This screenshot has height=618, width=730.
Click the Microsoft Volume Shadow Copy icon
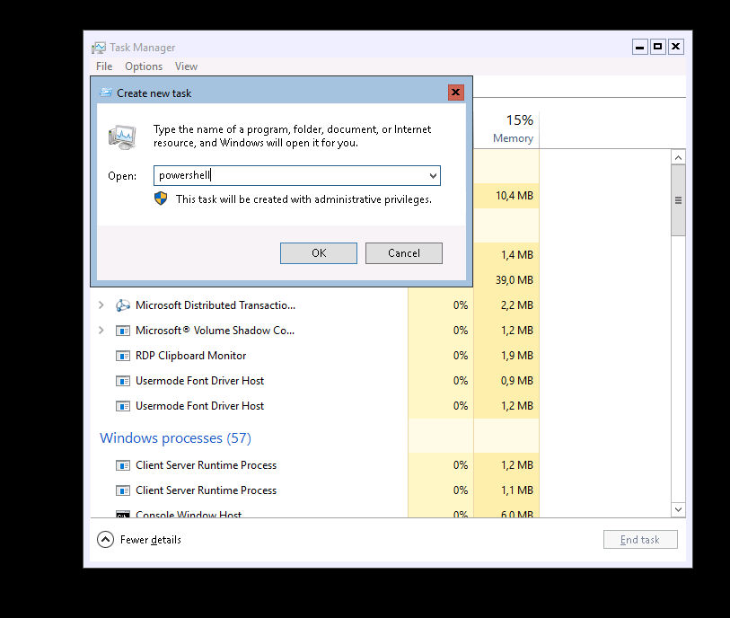(123, 331)
